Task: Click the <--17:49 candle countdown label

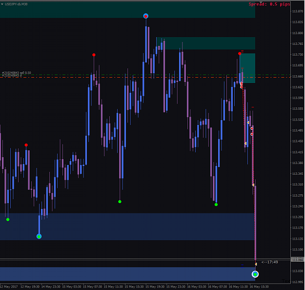Action: (269, 262)
